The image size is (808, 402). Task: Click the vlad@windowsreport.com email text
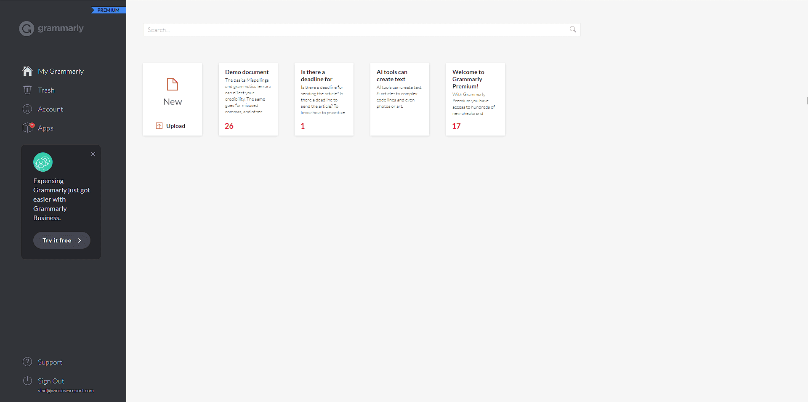(66, 391)
